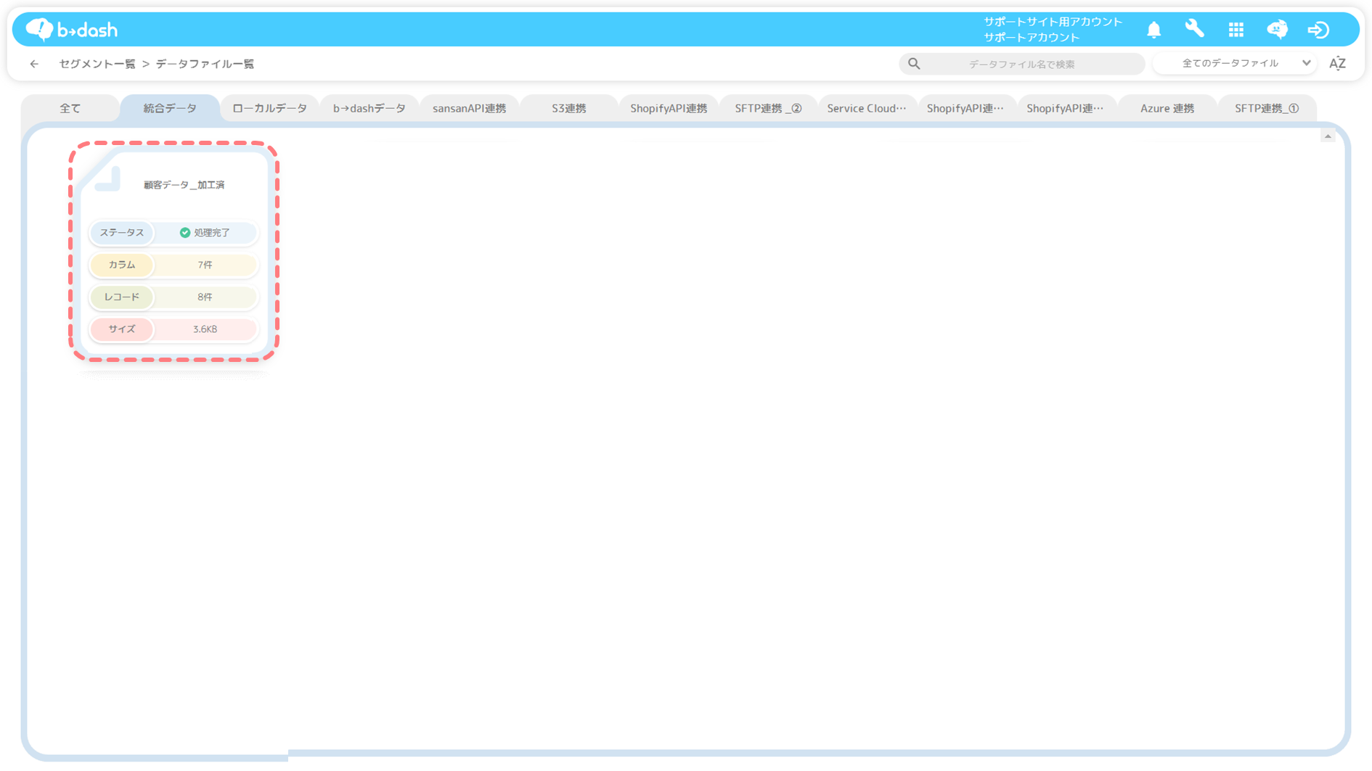Screen dimensions: 1372x771
Task: Open the b→dashデータ tab
Action: click(x=369, y=108)
